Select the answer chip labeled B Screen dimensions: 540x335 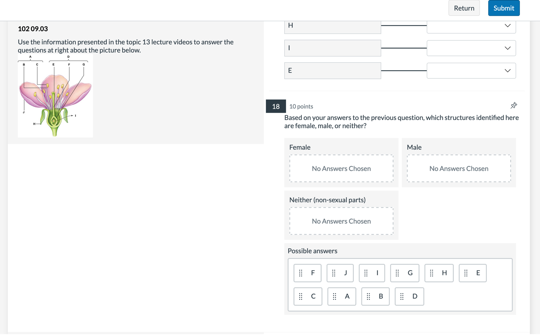coord(375,297)
